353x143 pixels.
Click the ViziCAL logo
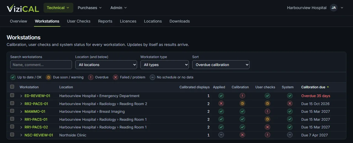tap(23, 8)
